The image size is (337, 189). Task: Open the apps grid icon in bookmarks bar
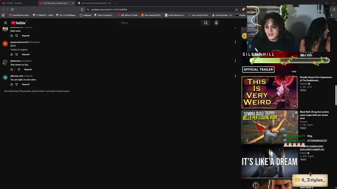click(x=3, y=15)
